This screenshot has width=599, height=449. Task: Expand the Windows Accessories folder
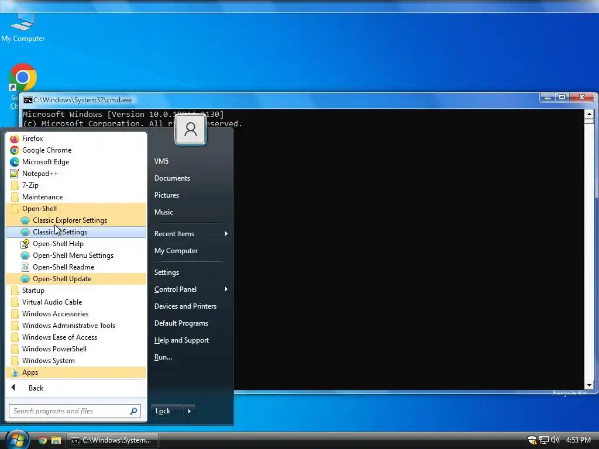point(76,314)
